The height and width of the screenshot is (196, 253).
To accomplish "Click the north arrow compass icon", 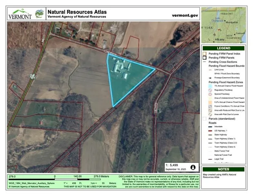I will [x=193, y=167].
